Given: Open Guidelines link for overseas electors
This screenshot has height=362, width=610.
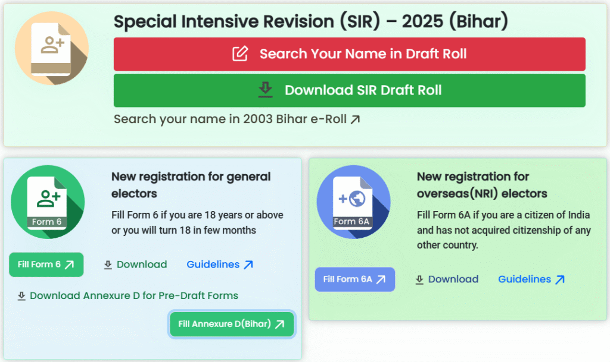Looking at the screenshot, I should [524, 279].
